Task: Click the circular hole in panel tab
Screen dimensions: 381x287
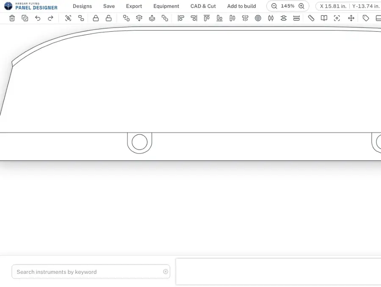Action: 139,142
